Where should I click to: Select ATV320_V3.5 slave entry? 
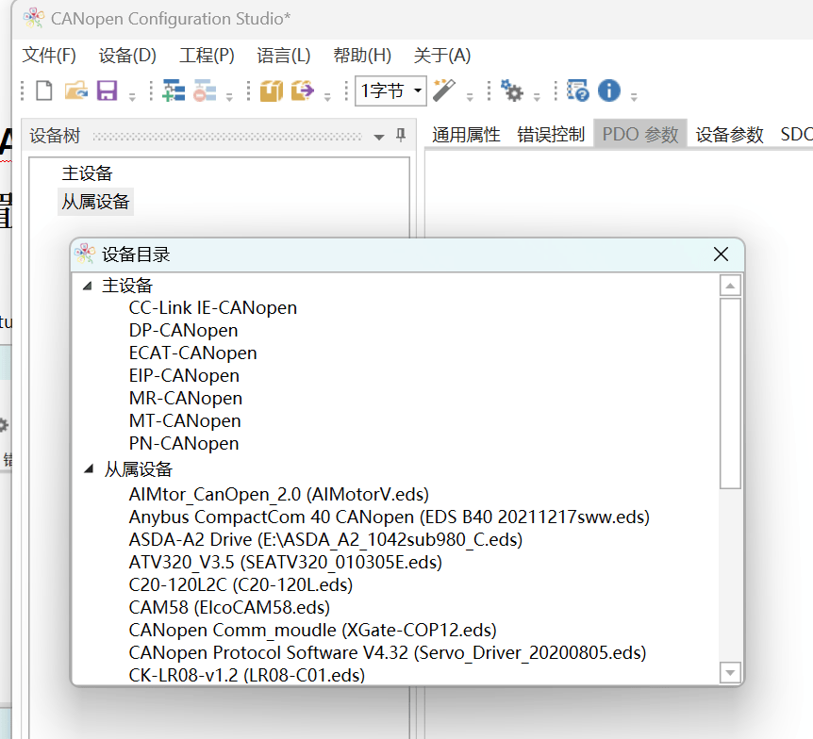pos(285,563)
